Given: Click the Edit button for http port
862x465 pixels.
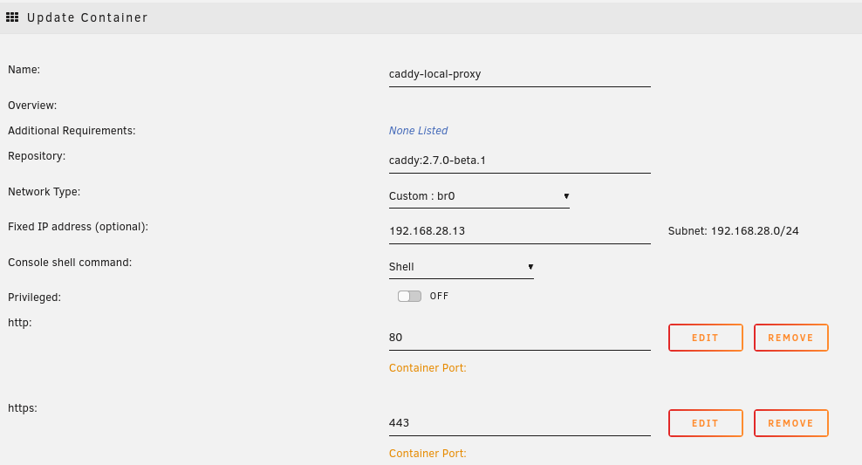Looking at the screenshot, I should [x=705, y=338].
